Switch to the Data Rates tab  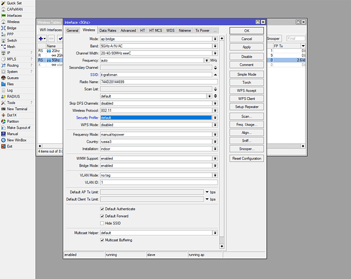coord(108,30)
